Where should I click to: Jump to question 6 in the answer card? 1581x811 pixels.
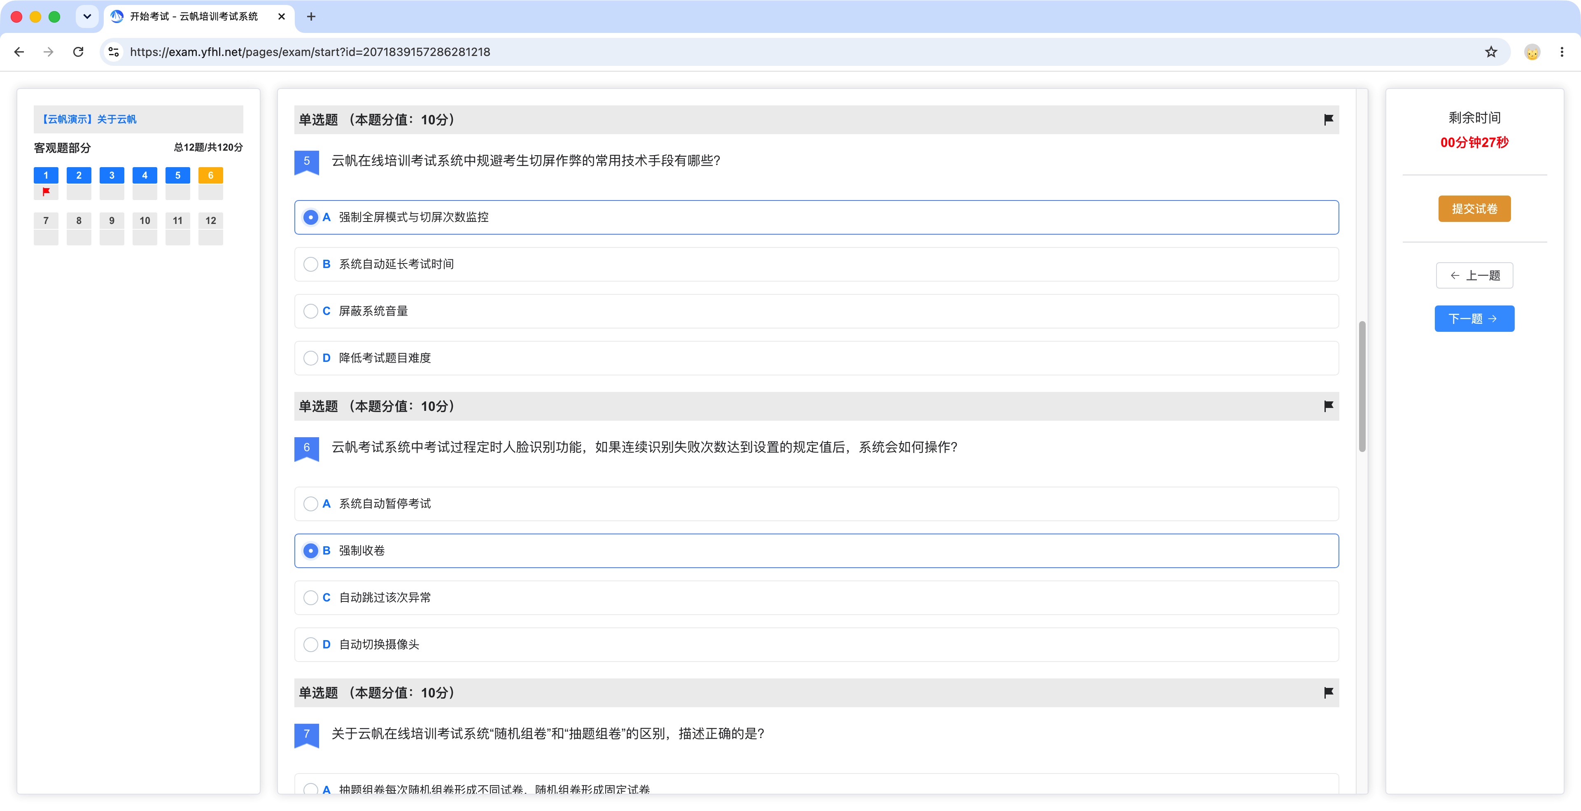(210, 175)
